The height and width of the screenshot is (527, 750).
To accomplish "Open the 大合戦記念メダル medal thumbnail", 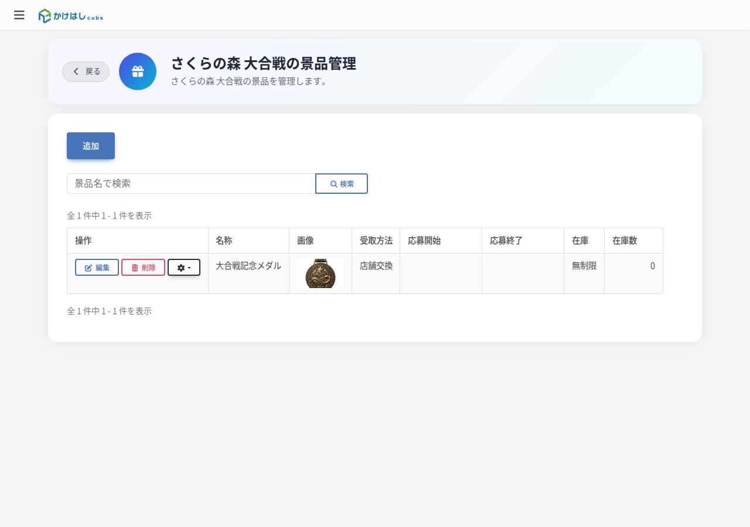I will pos(321,273).
